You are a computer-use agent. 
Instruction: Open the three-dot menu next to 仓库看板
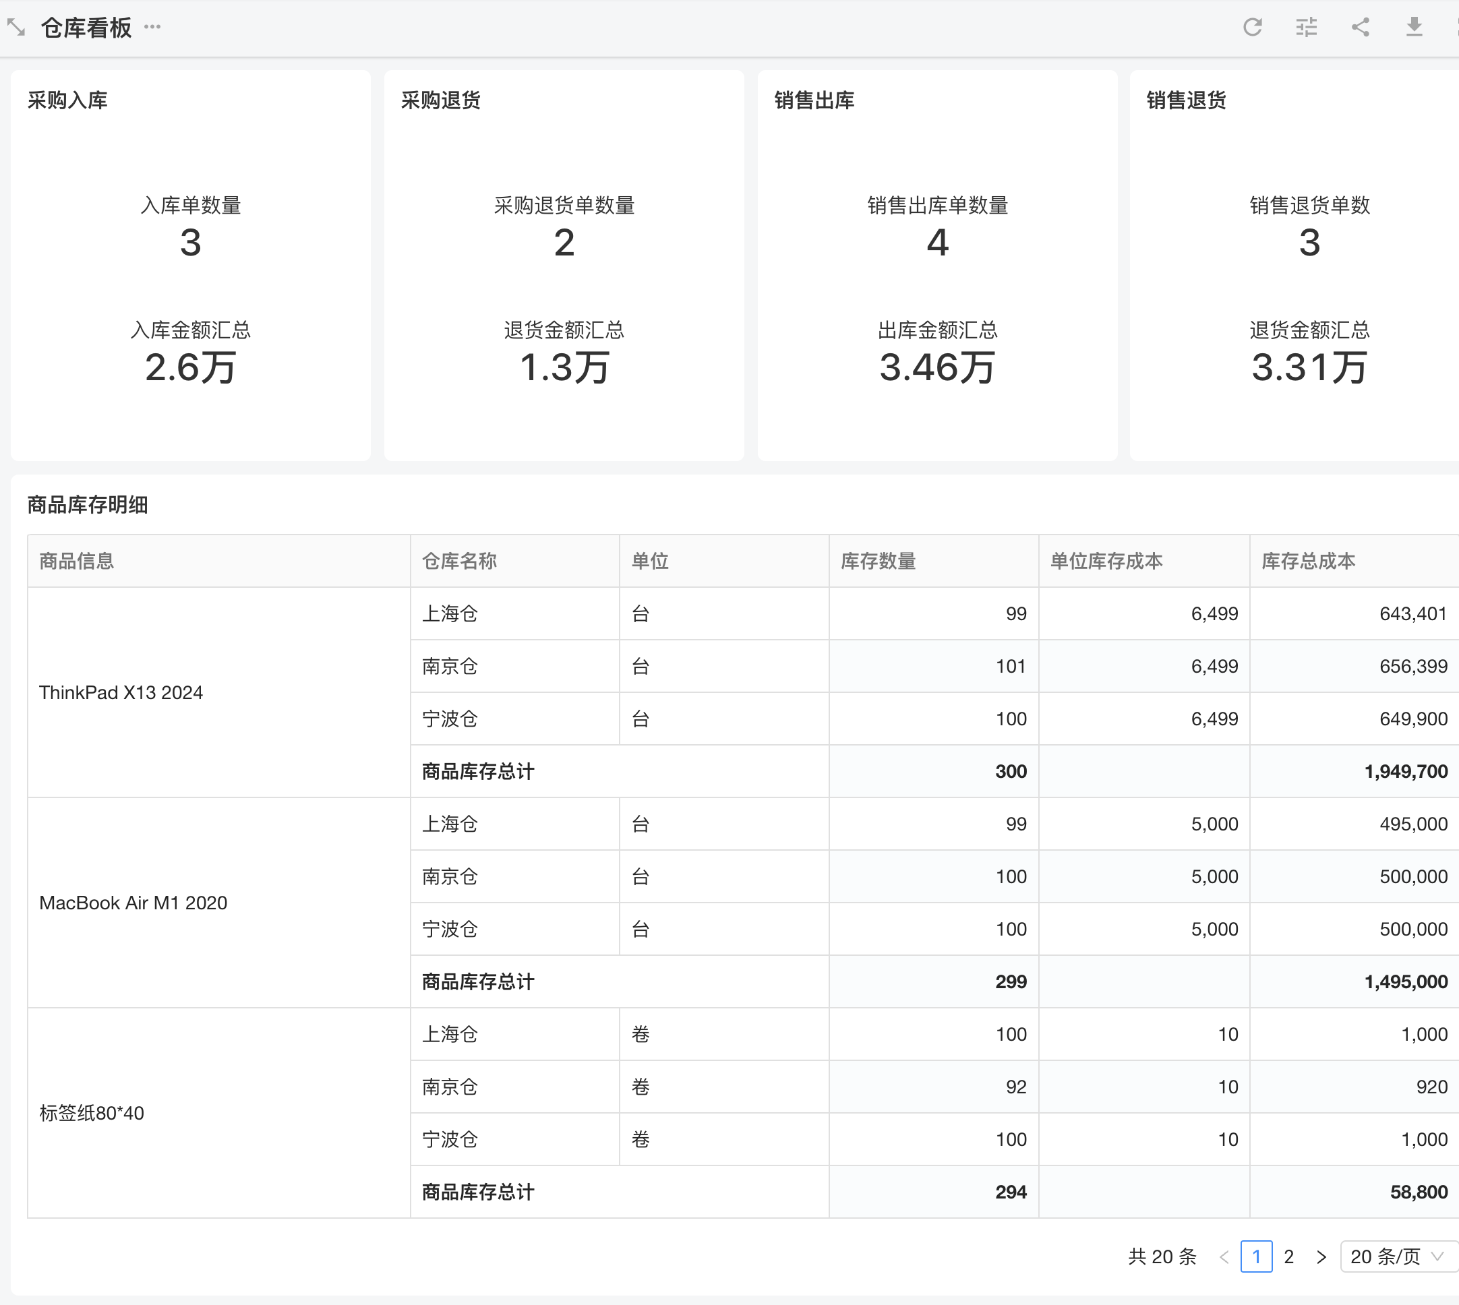[152, 27]
